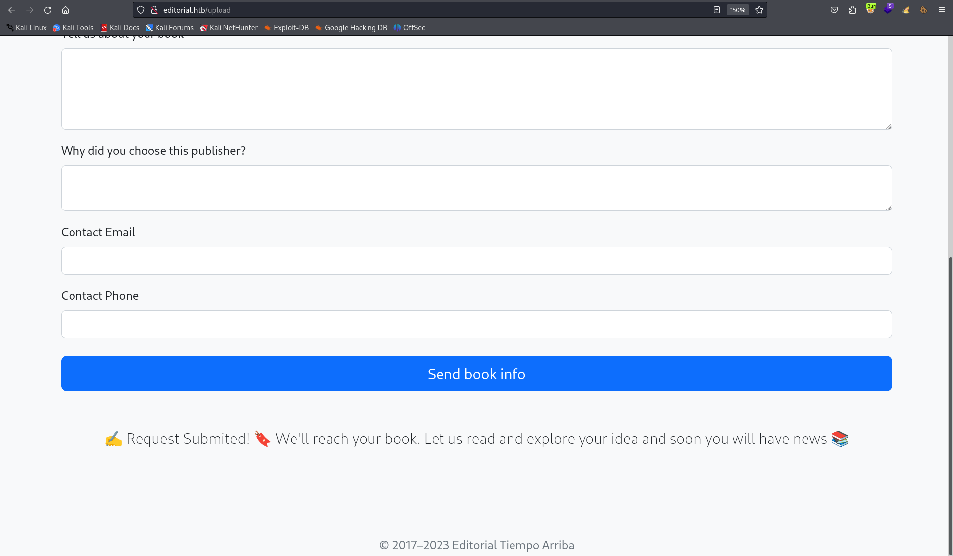Open the Exploit-DB bookmark
953x556 pixels.
coord(287,28)
